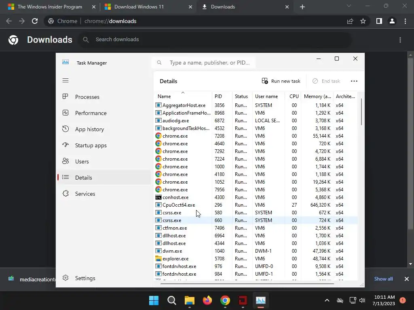Open taskbar Search
Screen dimensions: 414x310
click(171, 300)
